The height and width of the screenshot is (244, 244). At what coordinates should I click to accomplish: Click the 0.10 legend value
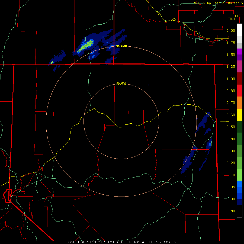231,175
